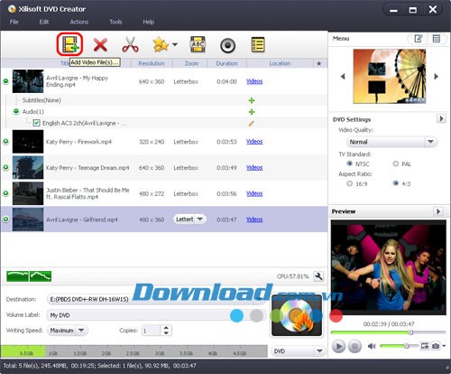Open the star effects tool
This screenshot has height=374, width=451.
point(161,45)
